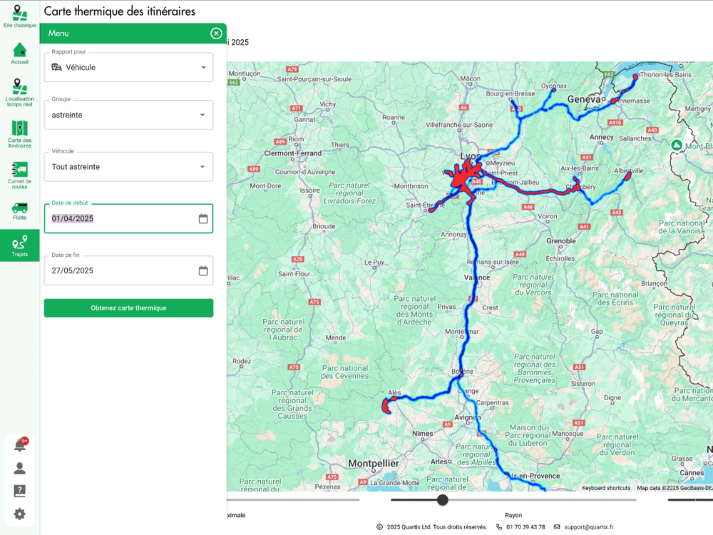The height and width of the screenshot is (535, 713).
Task: Close the Menu panel
Action: pos(216,33)
